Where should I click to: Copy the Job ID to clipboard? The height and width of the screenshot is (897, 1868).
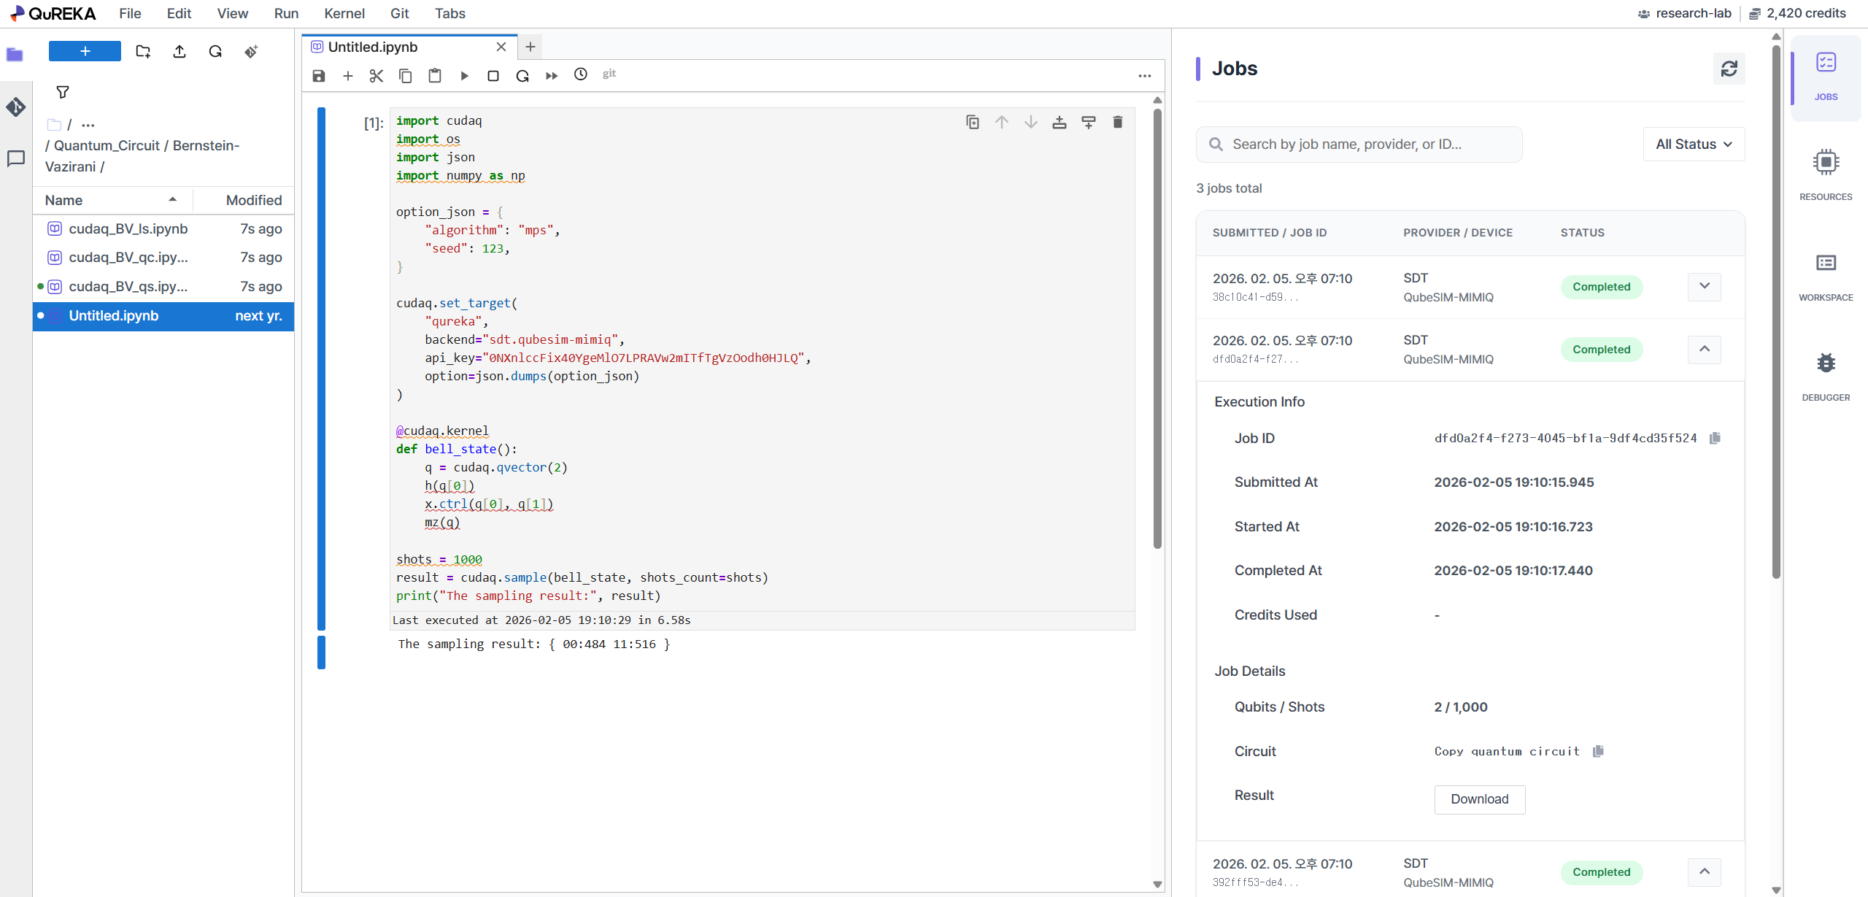pyautogui.click(x=1715, y=438)
